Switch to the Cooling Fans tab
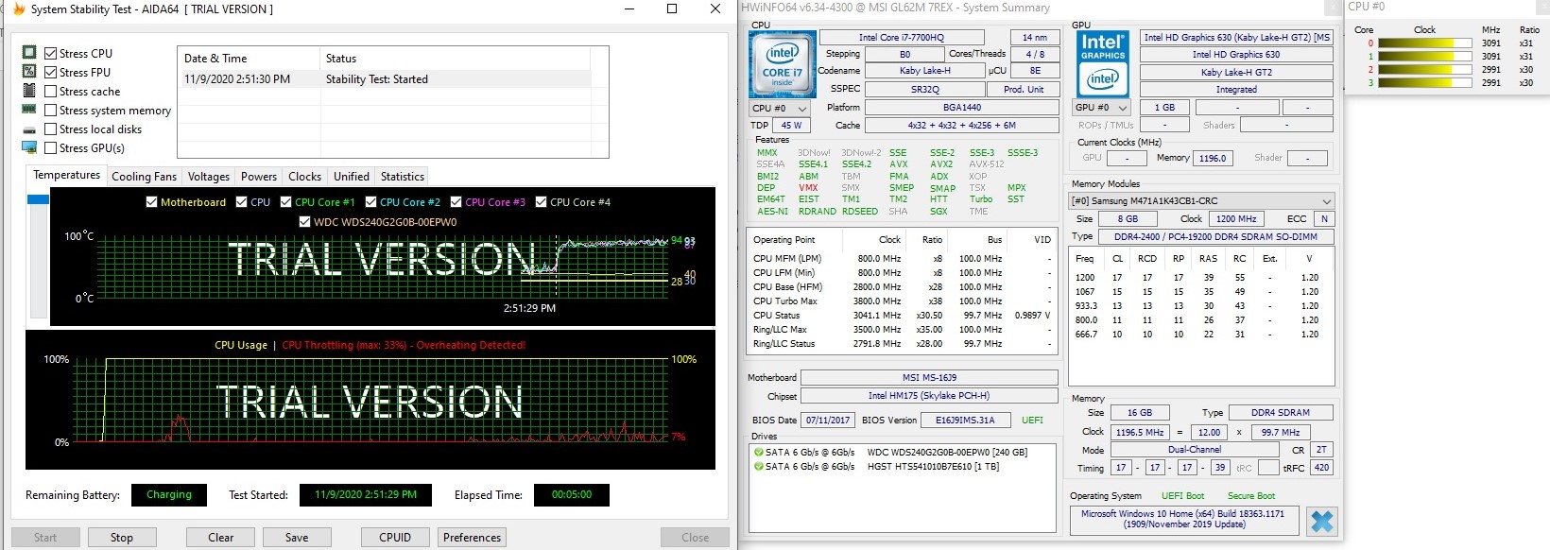Image resolution: width=1550 pixels, height=550 pixels. tap(144, 177)
